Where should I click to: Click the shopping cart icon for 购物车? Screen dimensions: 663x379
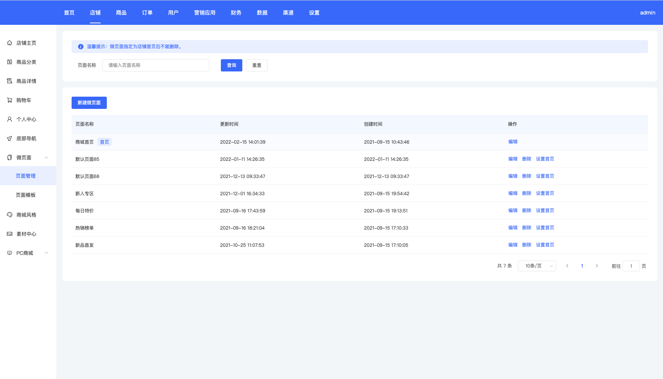tap(10, 100)
